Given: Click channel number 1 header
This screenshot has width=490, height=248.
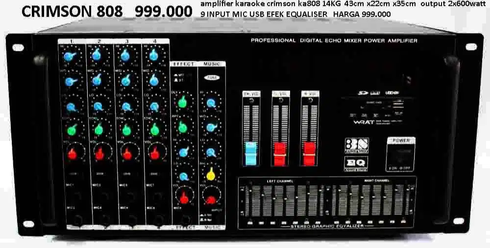Looking at the screenshot, I should [x=72, y=41].
